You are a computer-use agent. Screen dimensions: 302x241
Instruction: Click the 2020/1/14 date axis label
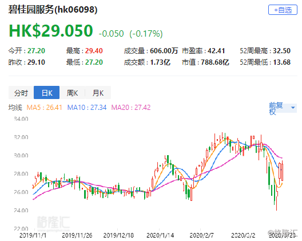[x=160, y=235]
